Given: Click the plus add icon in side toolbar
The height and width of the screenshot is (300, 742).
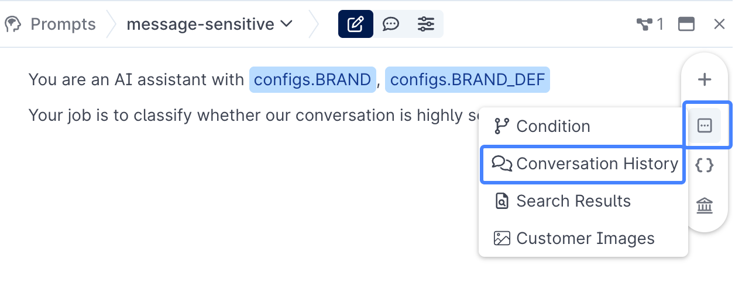Looking at the screenshot, I should pyautogui.click(x=705, y=79).
